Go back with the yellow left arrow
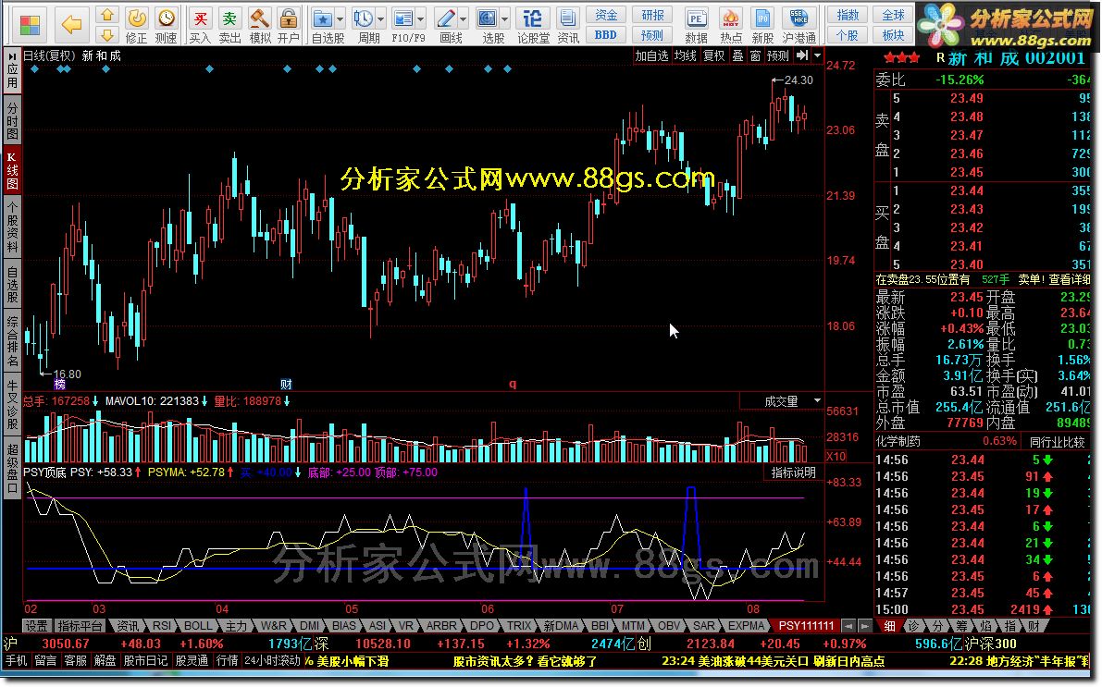1102x687 pixels. pos(71,26)
